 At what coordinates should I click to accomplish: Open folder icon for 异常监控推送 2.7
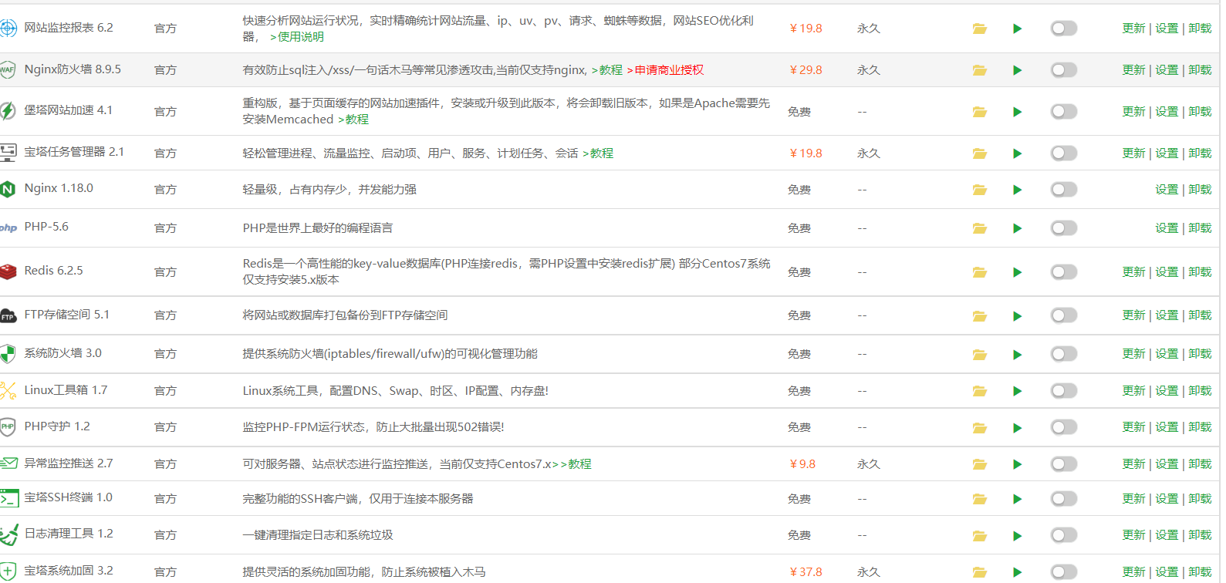coord(980,464)
